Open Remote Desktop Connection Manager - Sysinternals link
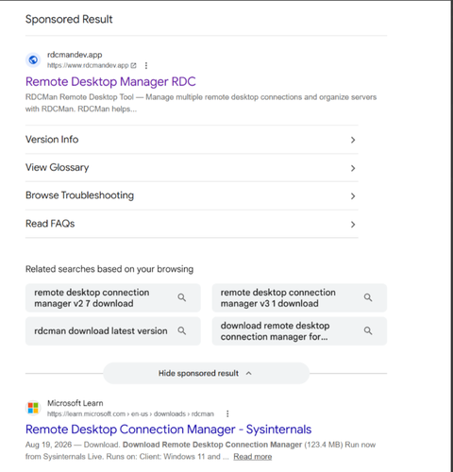Image resolution: width=453 pixels, height=472 pixels. [168, 430]
